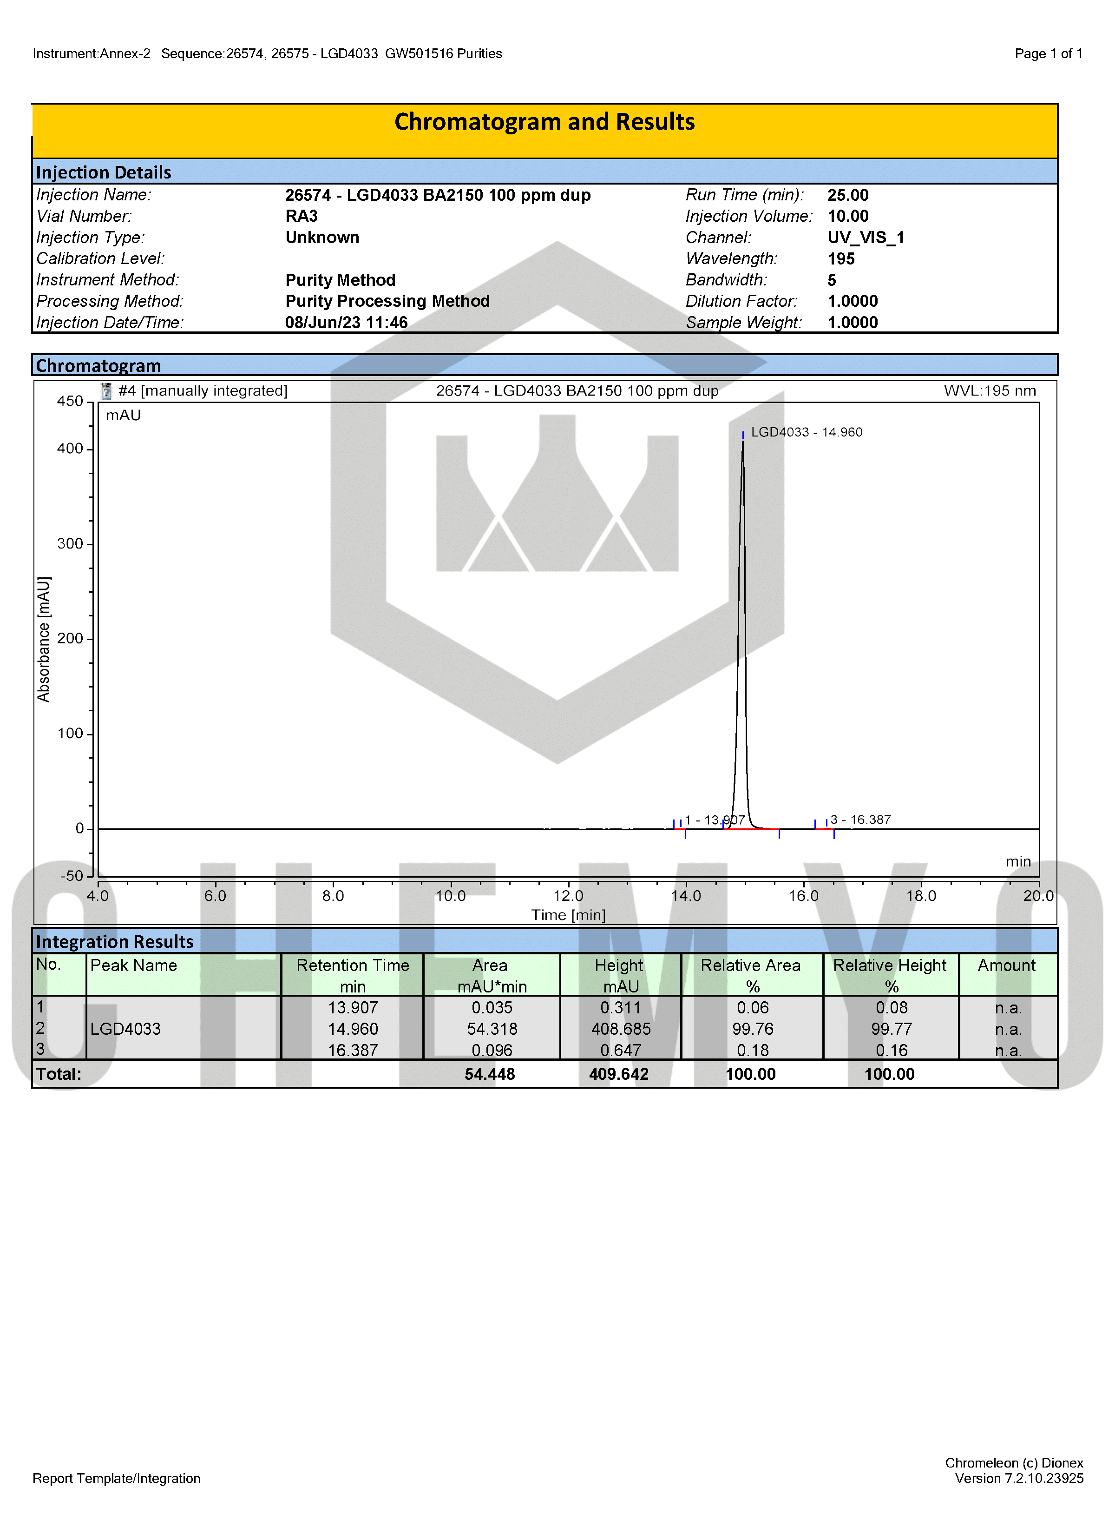Select the 'Absorbance [mAU]' axis title
Screen dimensions: 1115x1534
(x=43, y=639)
